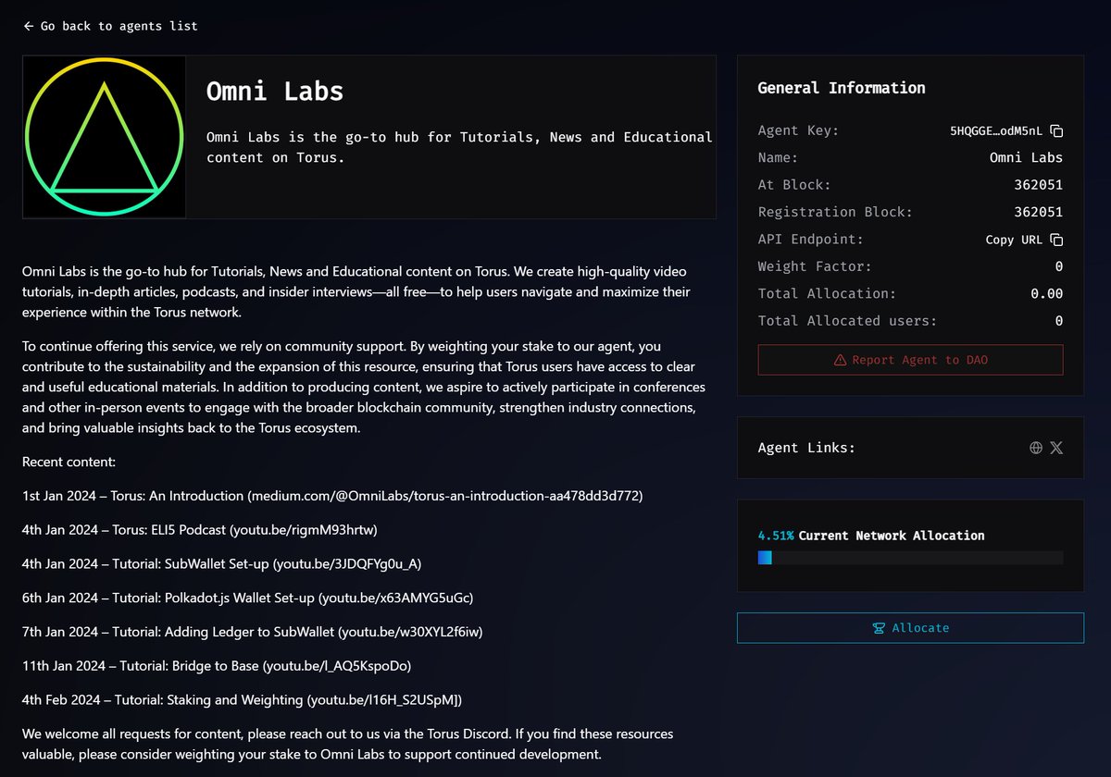
Task: Click the copy icon beside Copy URL
Action: tap(1056, 240)
